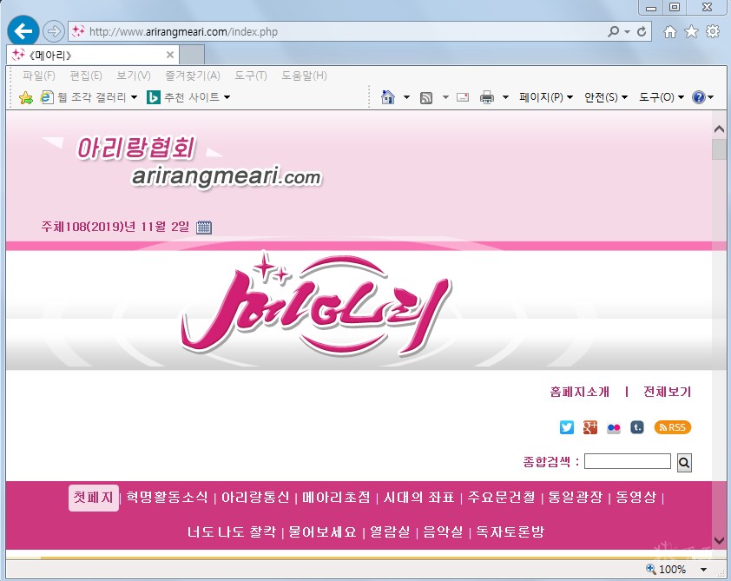The image size is (731, 581).
Task: Click the blue help question mark icon
Action: coord(698,97)
